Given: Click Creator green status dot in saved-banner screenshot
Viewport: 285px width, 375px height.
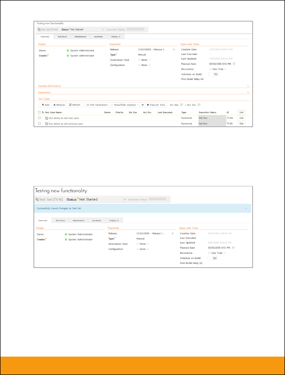Looking at the screenshot, I should tap(66, 239).
